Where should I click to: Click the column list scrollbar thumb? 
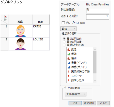tap(95, 62)
